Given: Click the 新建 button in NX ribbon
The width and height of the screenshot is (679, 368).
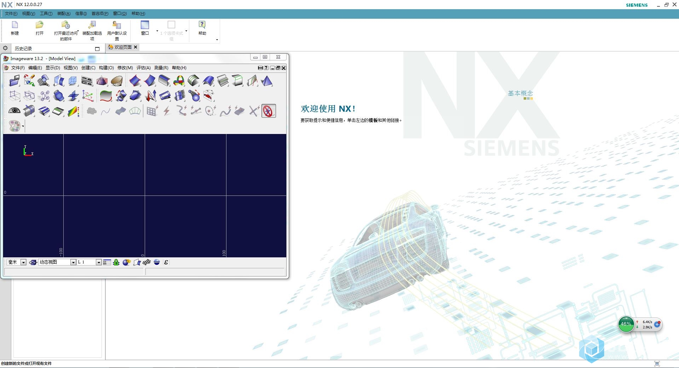Looking at the screenshot, I should (x=15, y=28).
